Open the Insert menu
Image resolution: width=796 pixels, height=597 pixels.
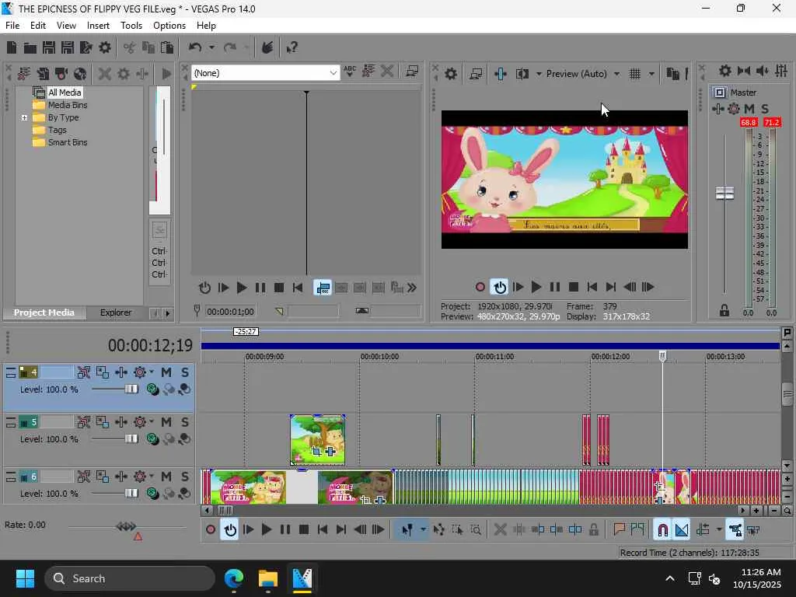pos(98,26)
